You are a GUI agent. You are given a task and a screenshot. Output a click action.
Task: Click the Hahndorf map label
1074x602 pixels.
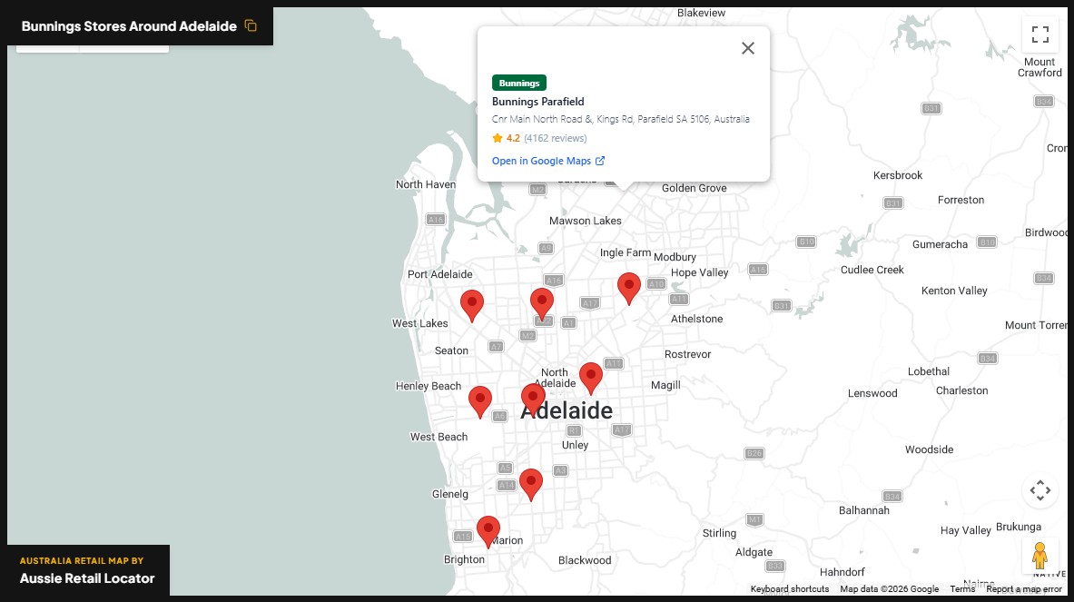(x=842, y=573)
